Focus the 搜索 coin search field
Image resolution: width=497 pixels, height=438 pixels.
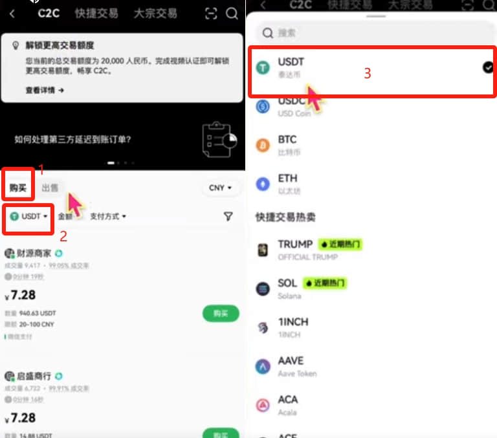click(374, 33)
